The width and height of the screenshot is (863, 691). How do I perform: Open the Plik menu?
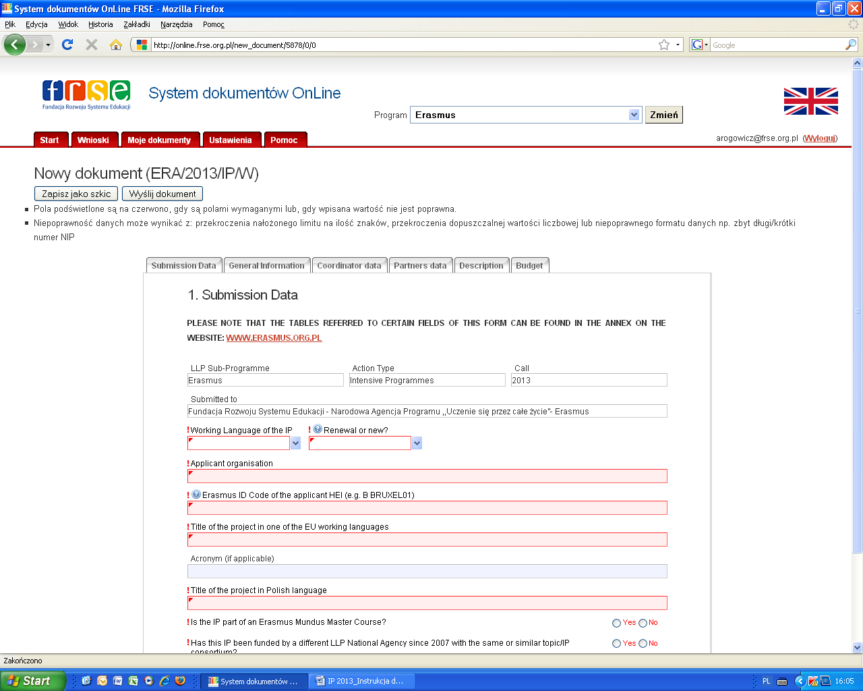pyautogui.click(x=10, y=24)
